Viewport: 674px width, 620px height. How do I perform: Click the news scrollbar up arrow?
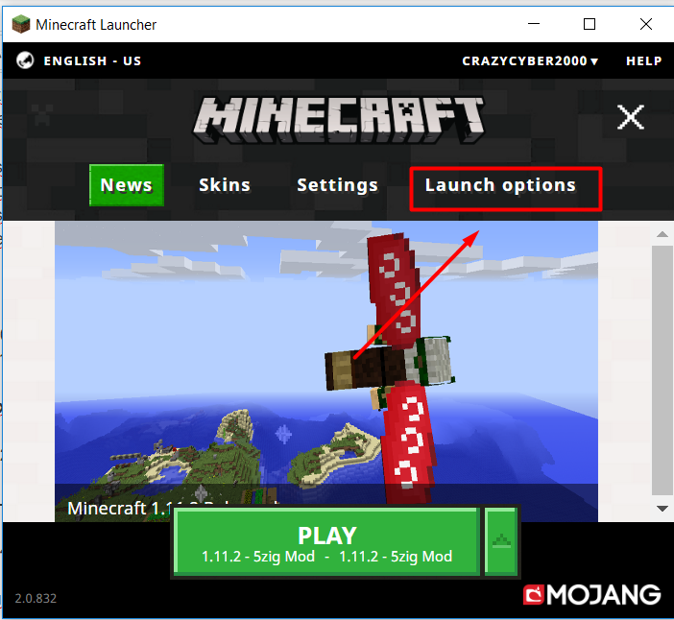(x=662, y=234)
